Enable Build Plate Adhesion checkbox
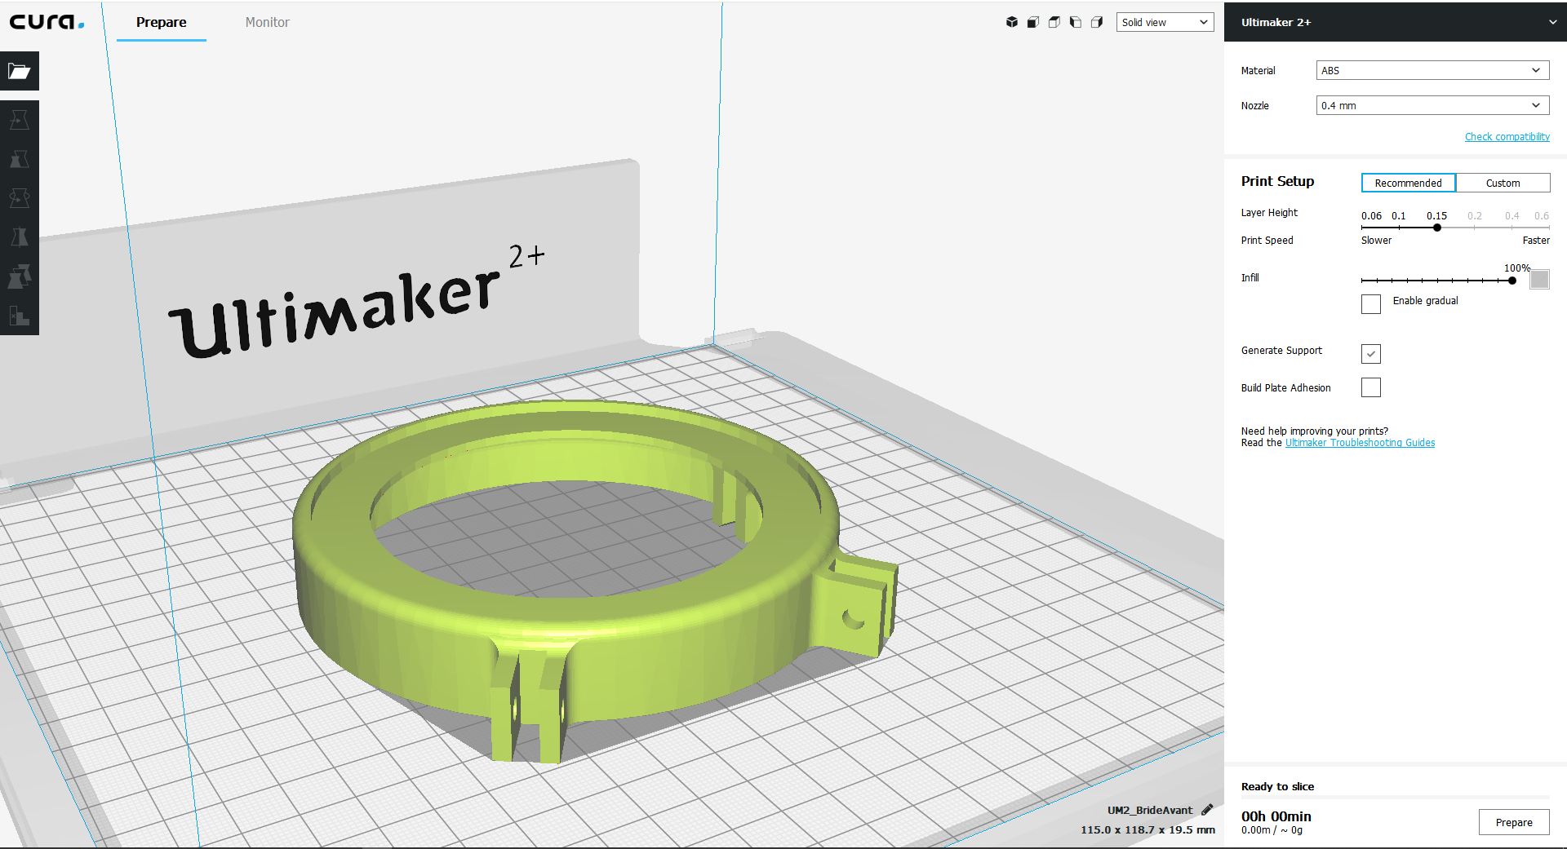Viewport: 1567px width, 849px height. point(1371,387)
